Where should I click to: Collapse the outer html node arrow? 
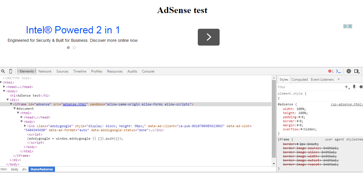coord(1,82)
